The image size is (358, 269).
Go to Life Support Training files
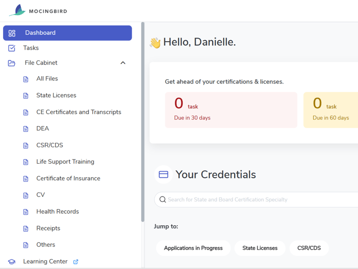click(65, 162)
